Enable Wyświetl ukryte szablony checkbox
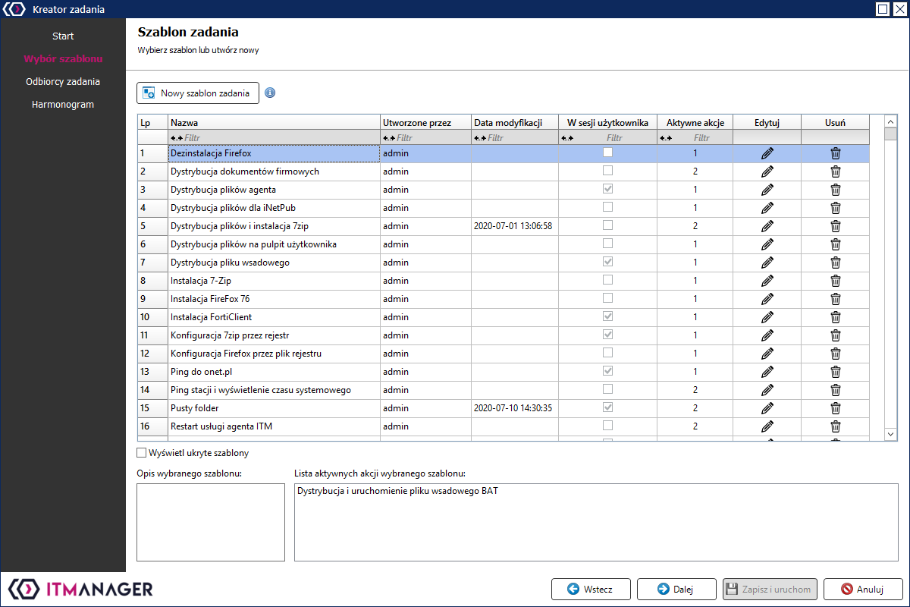This screenshot has width=910, height=607. [141, 453]
